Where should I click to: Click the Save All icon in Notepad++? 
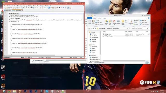click(11, 8)
